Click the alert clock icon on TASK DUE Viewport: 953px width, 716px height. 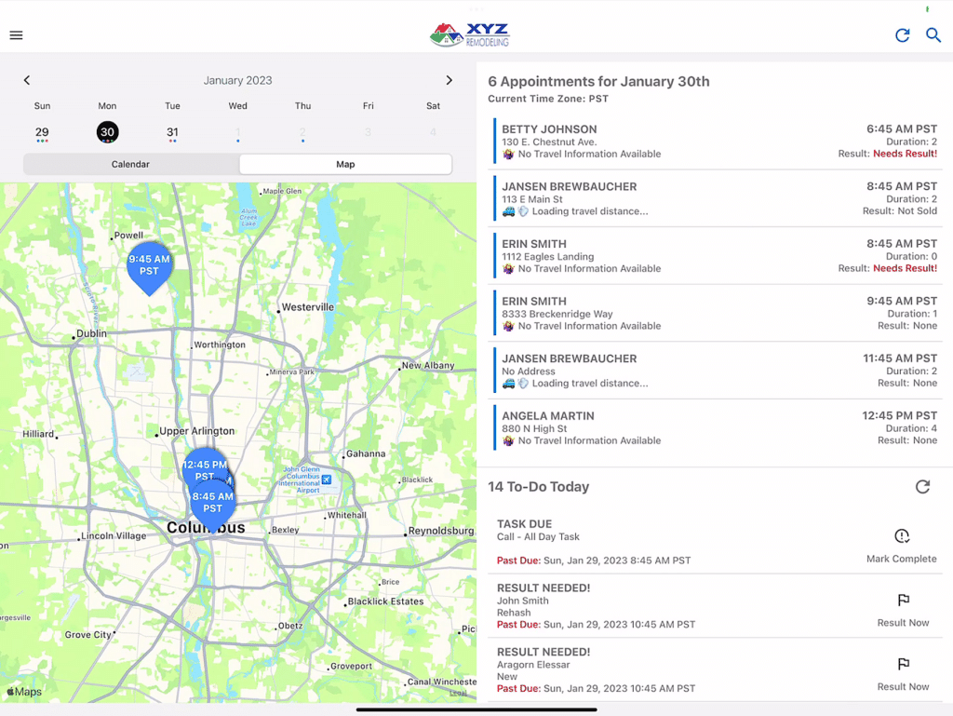tap(901, 535)
